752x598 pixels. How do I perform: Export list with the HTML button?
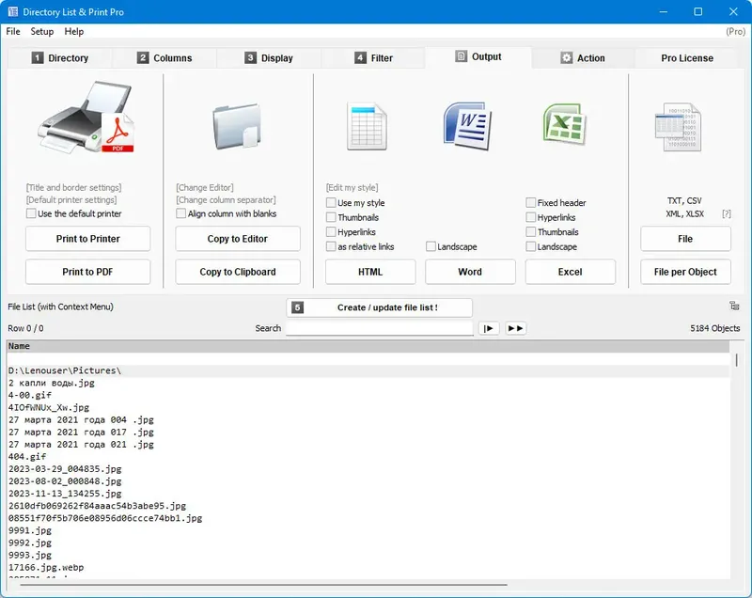(370, 272)
